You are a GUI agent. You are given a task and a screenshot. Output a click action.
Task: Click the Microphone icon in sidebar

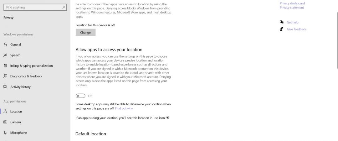pyautogui.click(x=5, y=133)
